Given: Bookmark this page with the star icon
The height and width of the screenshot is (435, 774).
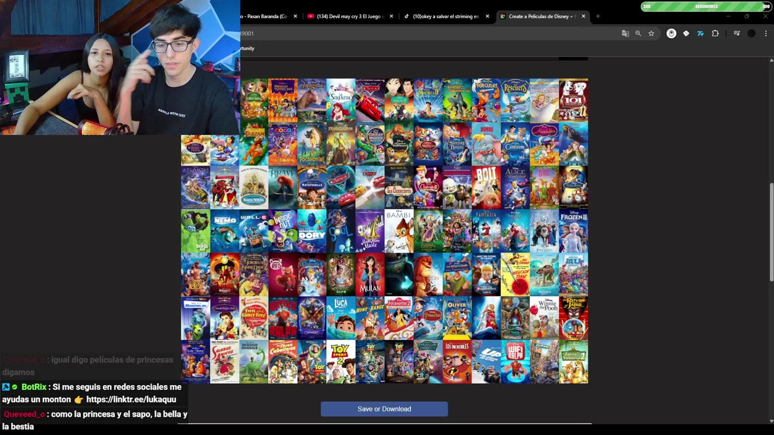Looking at the screenshot, I should [x=651, y=34].
